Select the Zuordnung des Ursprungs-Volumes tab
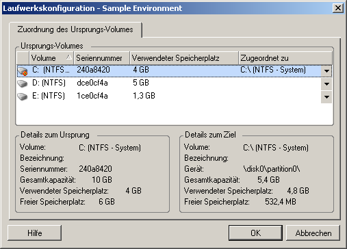The height and width of the screenshot is (249, 347). (75, 29)
